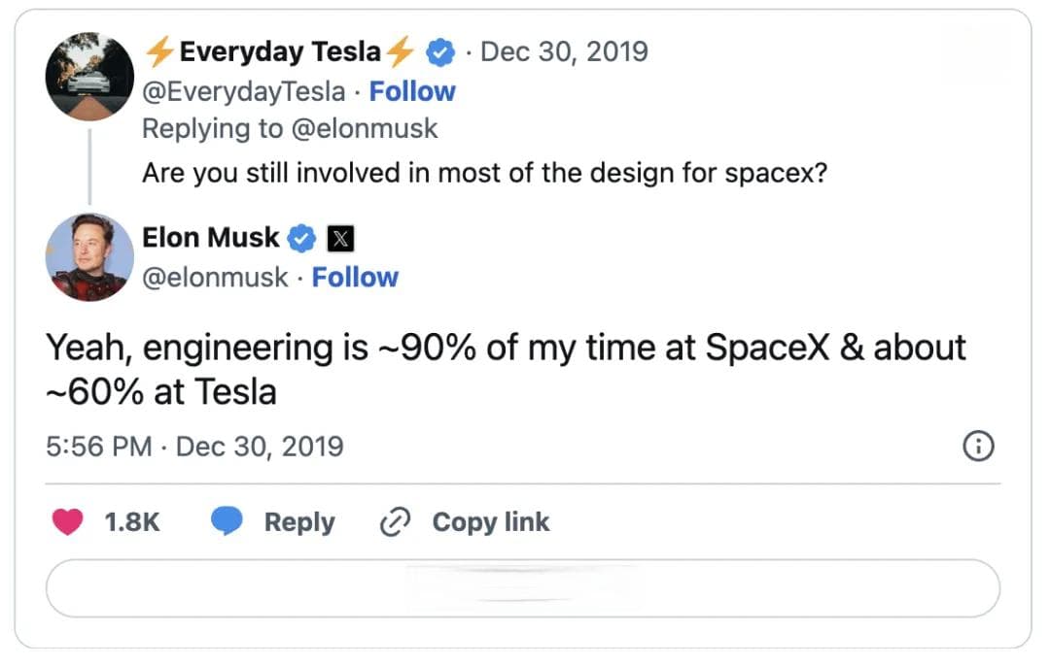The height and width of the screenshot is (666, 1050).
Task: Click @elonmusk in the Replying to line
Action: pos(365,128)
